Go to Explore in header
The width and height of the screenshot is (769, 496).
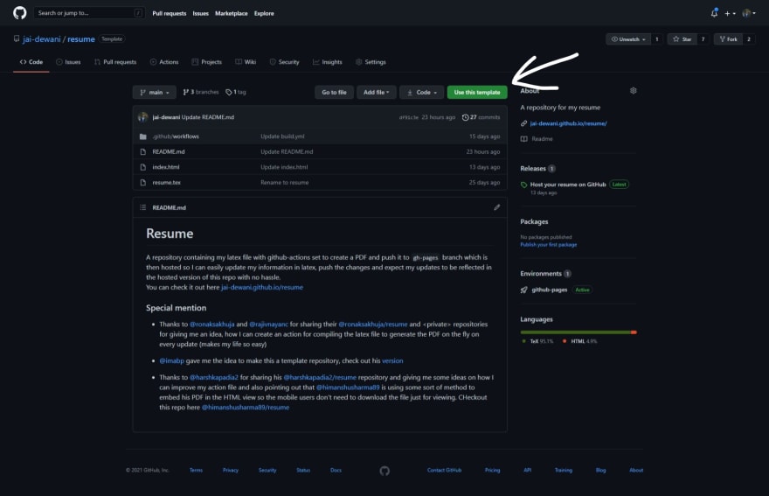(x=264, y=13)
